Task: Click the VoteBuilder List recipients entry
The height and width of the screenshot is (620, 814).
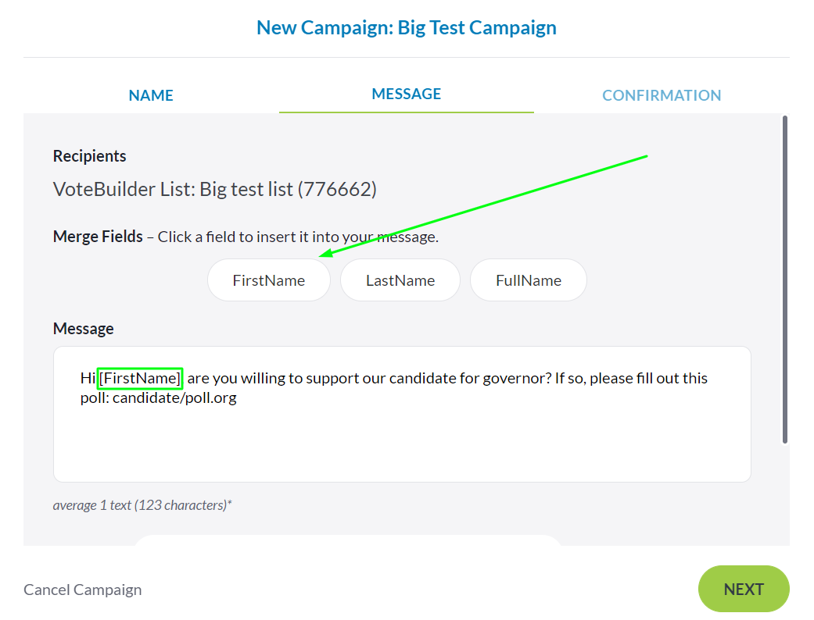Action: tap(214, 189)
